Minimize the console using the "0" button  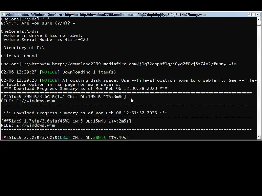pos(249,15)
